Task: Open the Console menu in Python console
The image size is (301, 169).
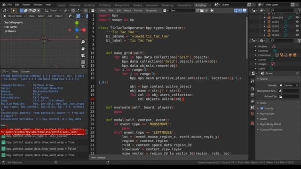Action: pos(25,71)
